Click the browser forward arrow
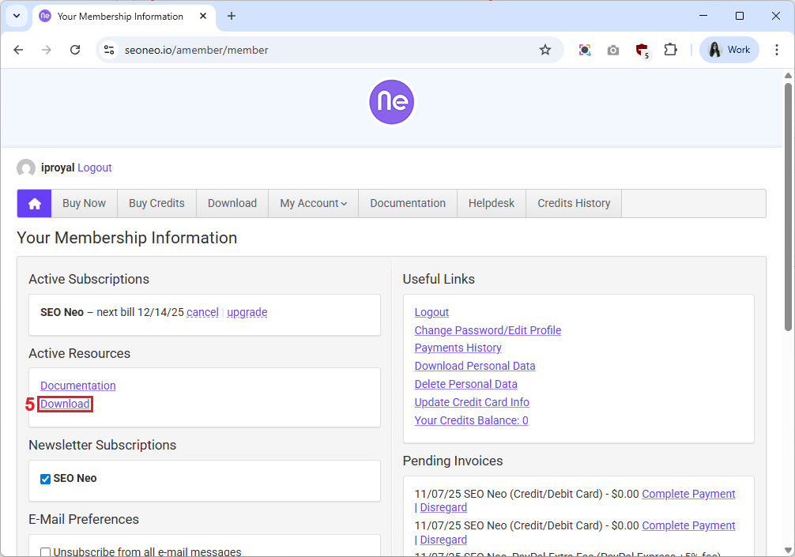The image size is (795, 557). coord(47,50)
